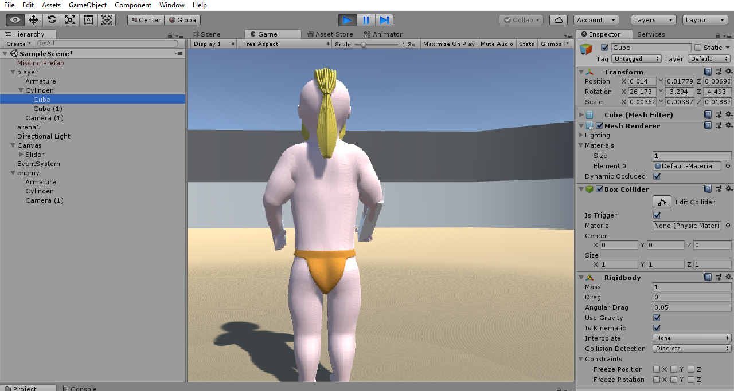The width and height of the screenshot is (734, 391).
Task: Open Transform component documentation icon
Action: pyautogui.click(x=708, y=71)
